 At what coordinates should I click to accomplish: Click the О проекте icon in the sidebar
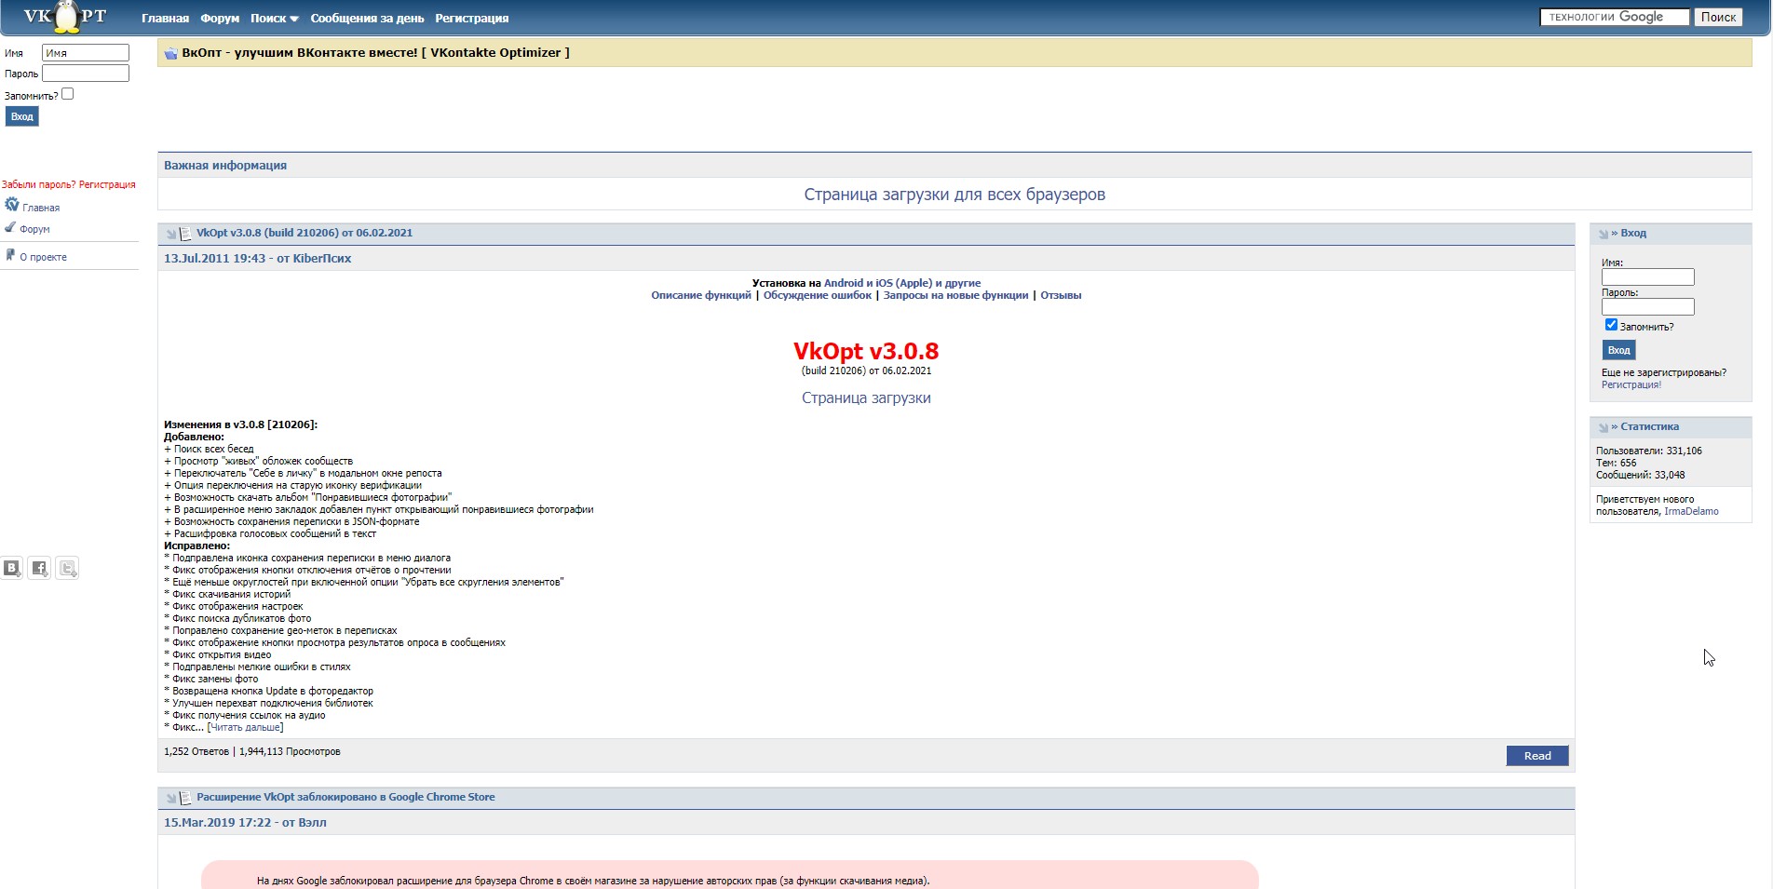point(10,255)
